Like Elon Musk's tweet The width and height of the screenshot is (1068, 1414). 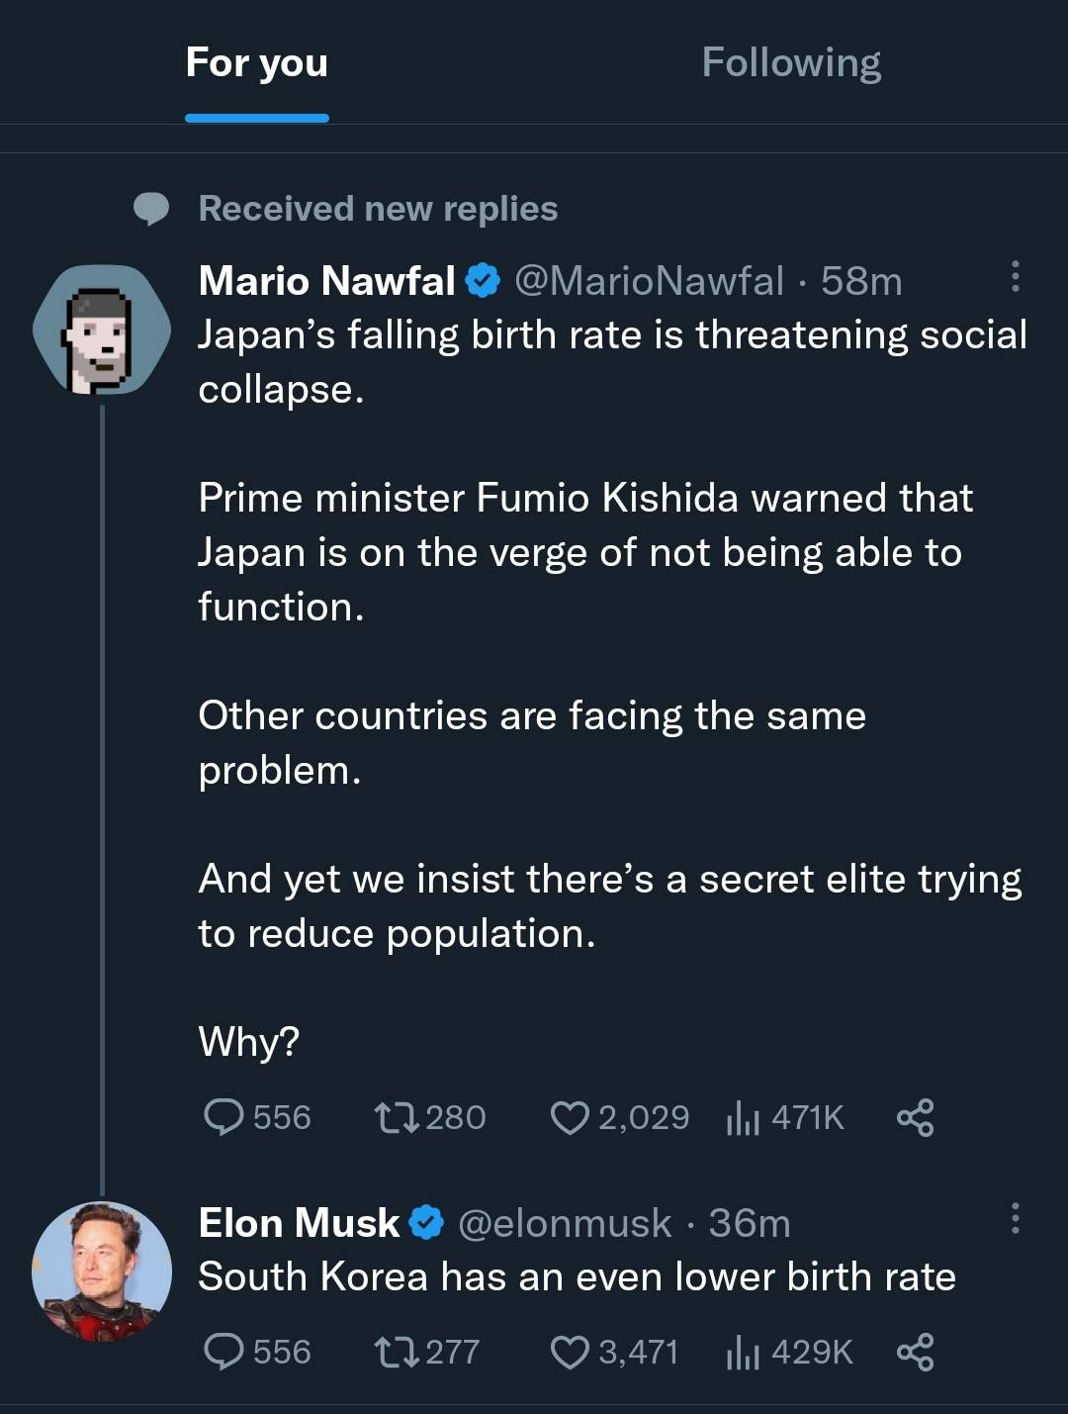(x=570, y=1352)
